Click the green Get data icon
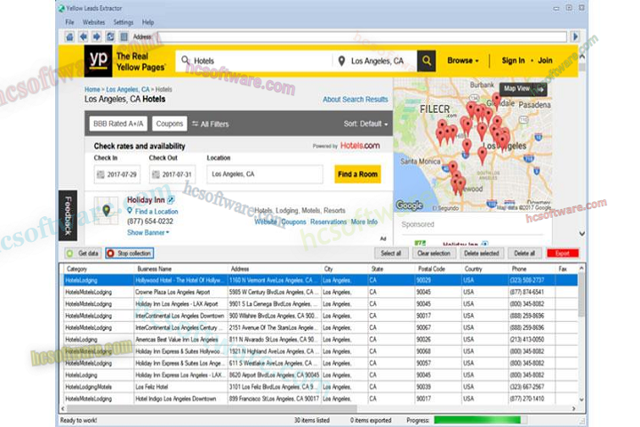 coord(70,254)
